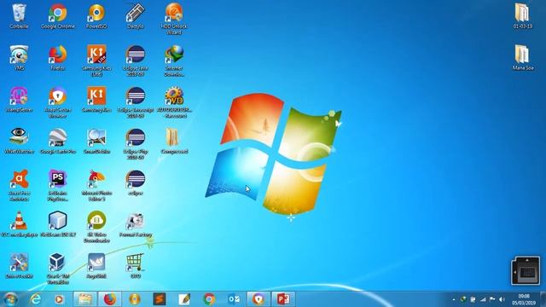
Task: Switch to PowerPoint on the taskbar
Action: pyautogui.click(x=283, y=299)
